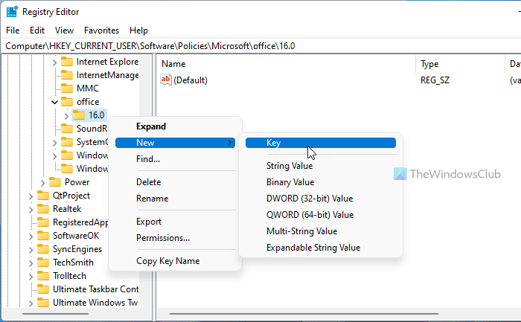Click the Power folder icon

[55, 182]
